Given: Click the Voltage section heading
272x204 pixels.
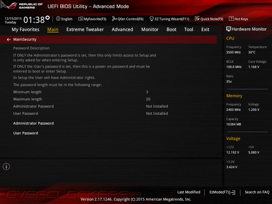Looking at the screenshot, I should tap(233, 139).
